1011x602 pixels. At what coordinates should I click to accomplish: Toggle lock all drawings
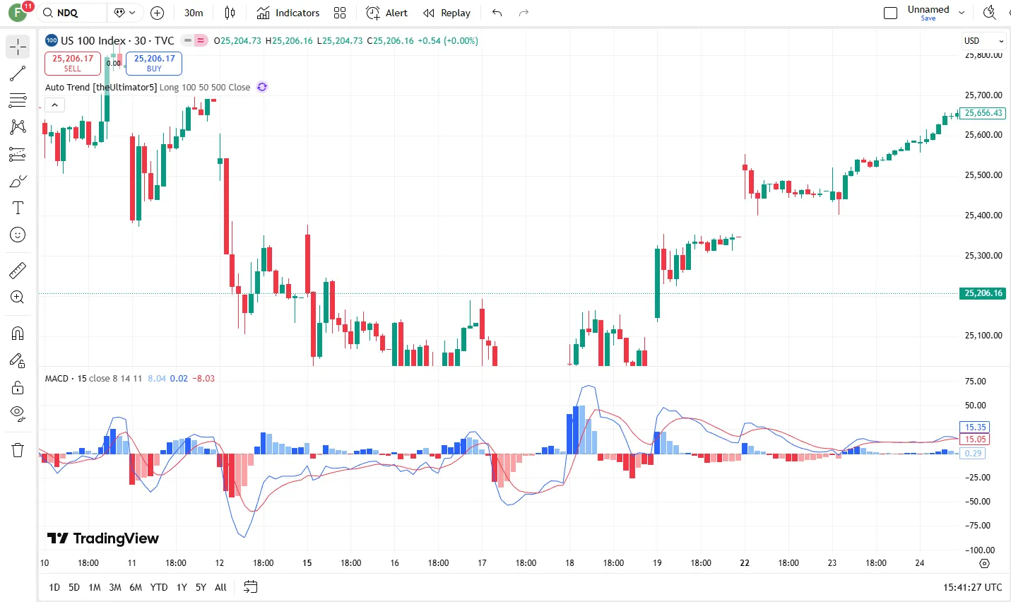18,387
